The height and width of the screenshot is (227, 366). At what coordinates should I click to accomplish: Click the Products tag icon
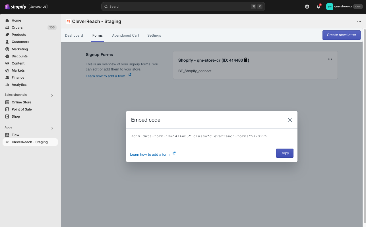coord(7,35)
